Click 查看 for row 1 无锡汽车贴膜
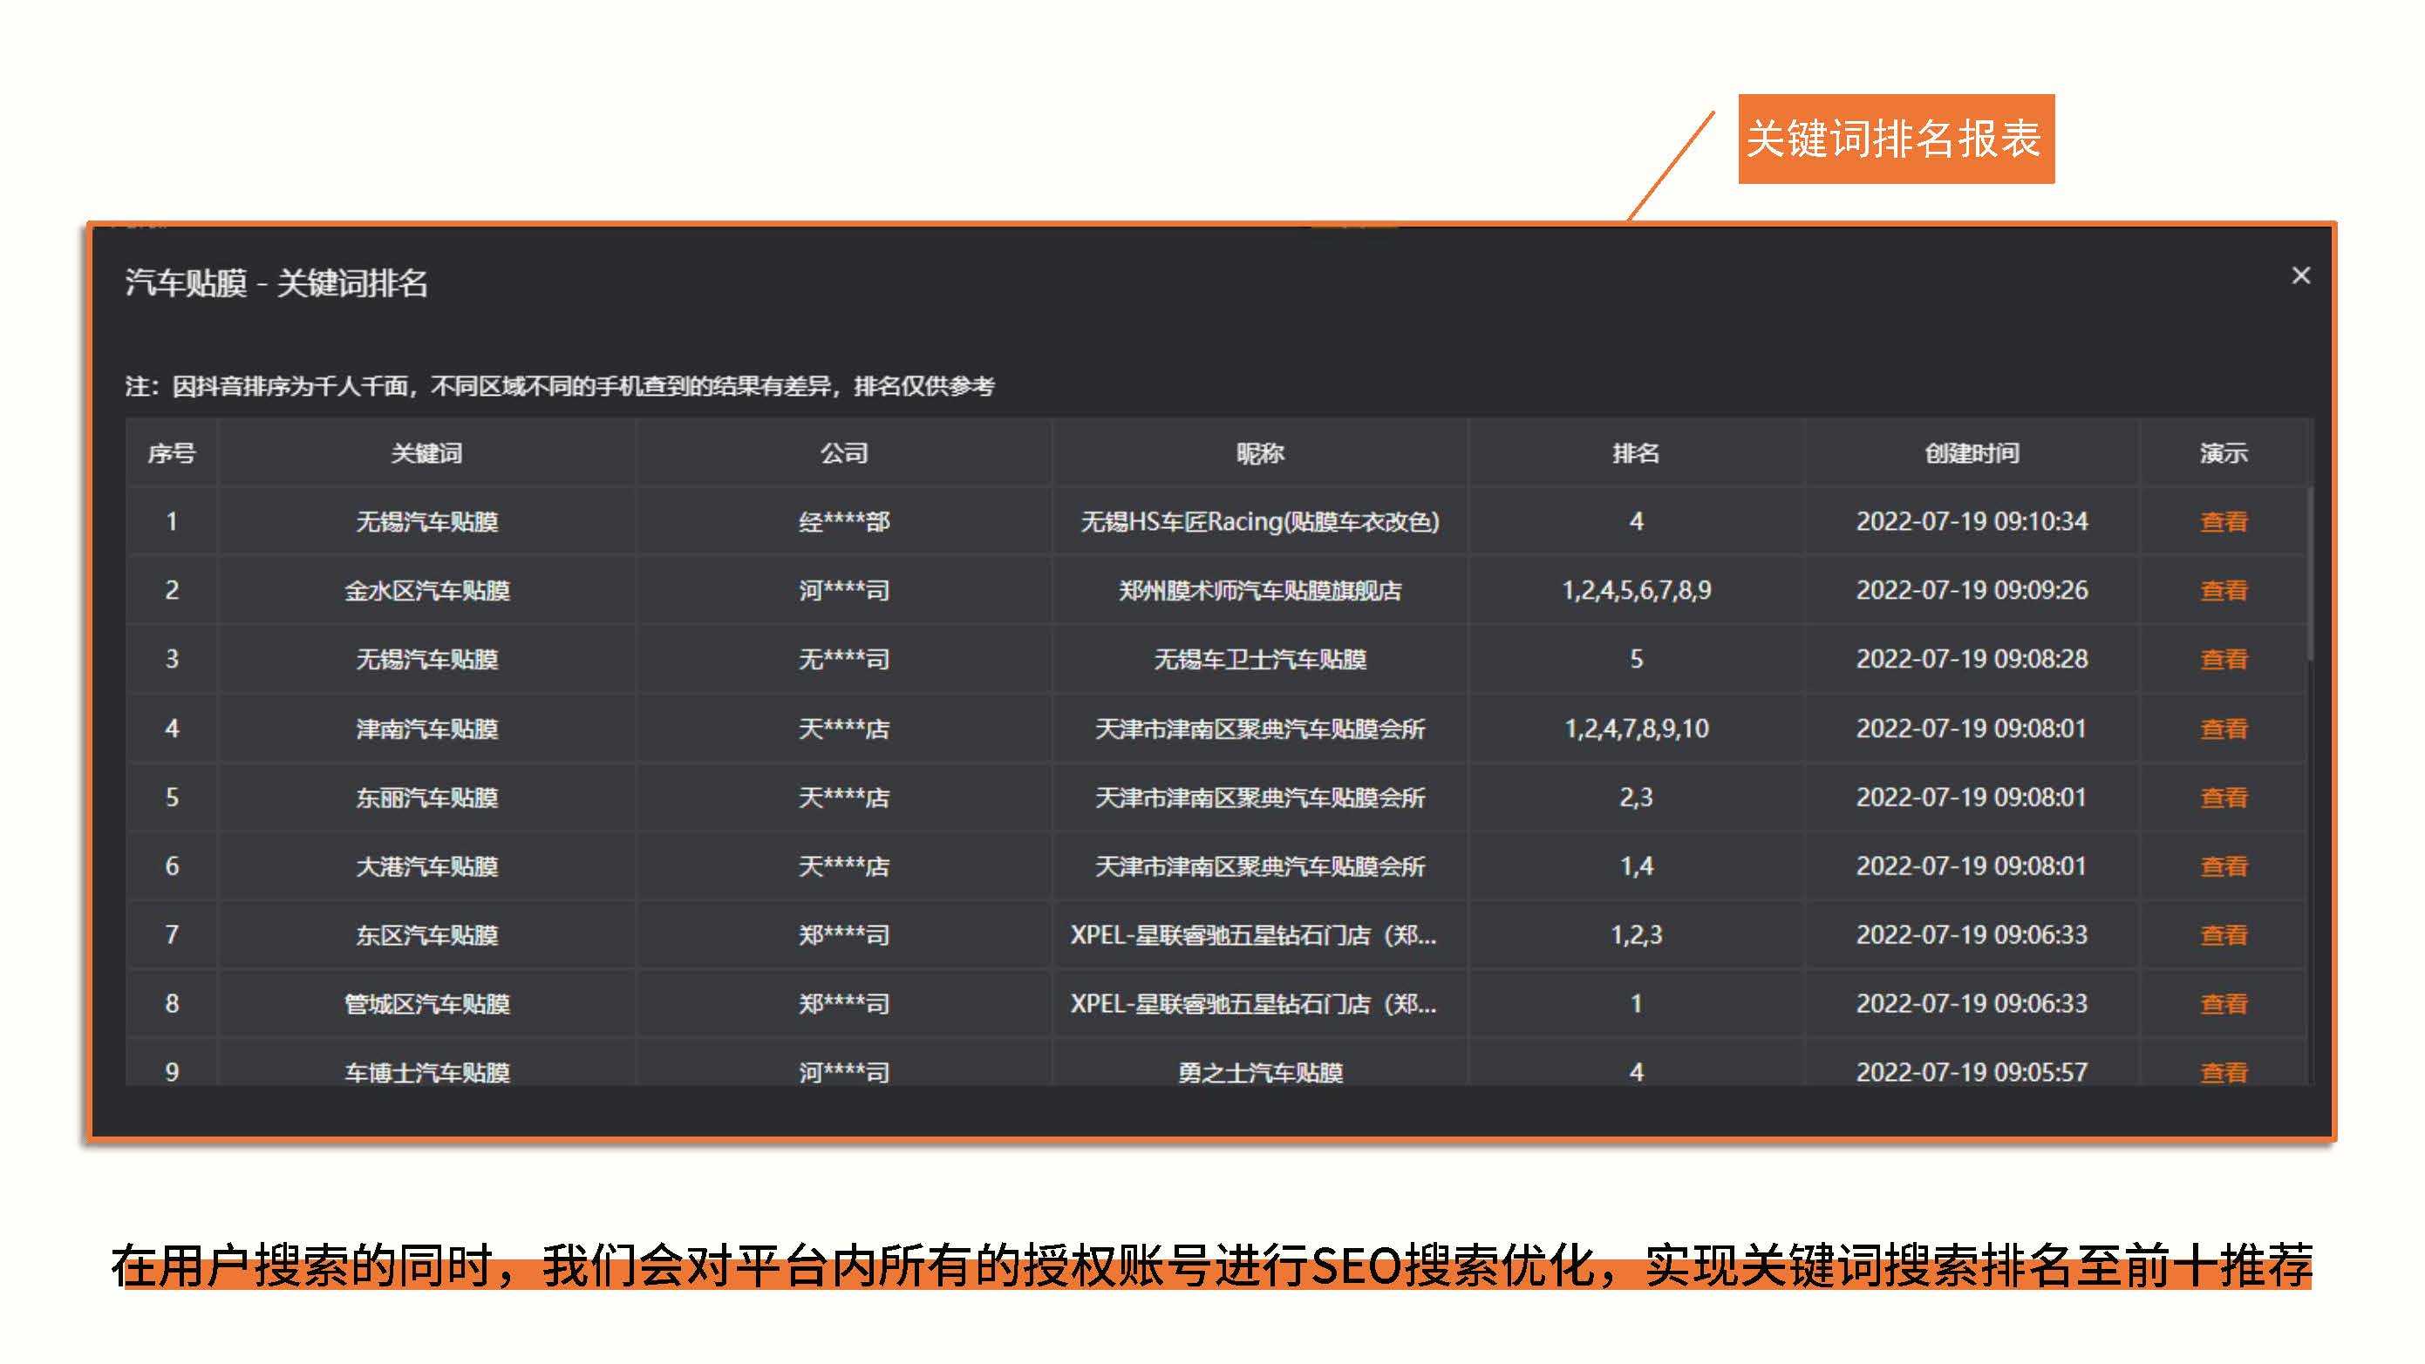The width and height of the screenshot is (2425, 1364). point(2224,521)
